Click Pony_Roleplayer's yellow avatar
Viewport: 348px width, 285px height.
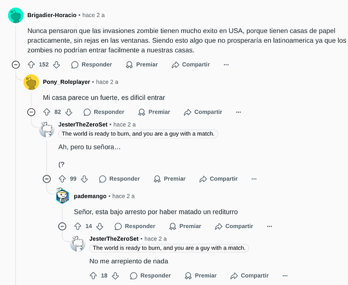tap(31, 82)
